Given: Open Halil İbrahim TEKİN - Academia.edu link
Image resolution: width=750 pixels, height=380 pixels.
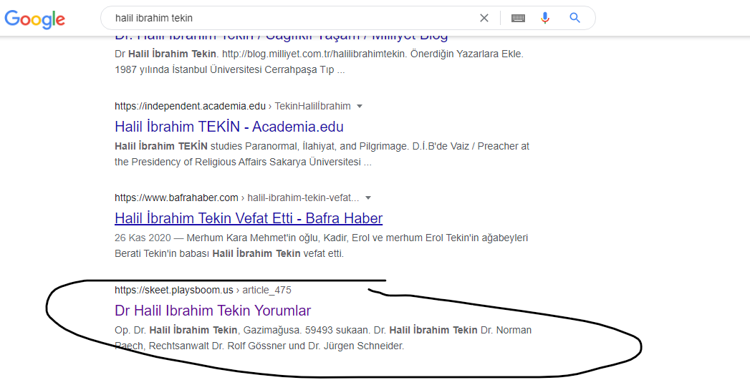Looking at the screenshot, I should pyautogui.click(x=229, y=127).
